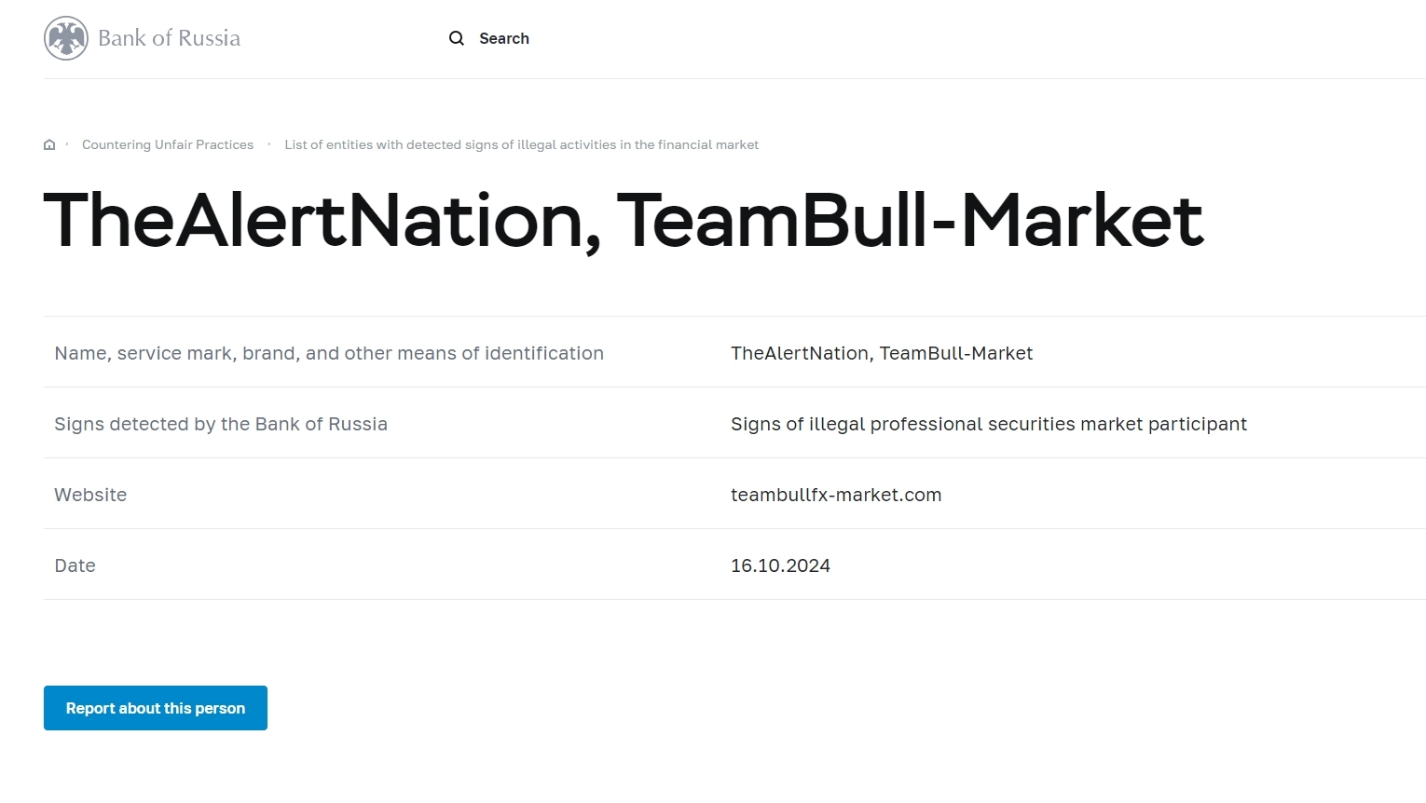Open List of entities breadcrumb link
The image size is (1426, 803).
[521, 145]
